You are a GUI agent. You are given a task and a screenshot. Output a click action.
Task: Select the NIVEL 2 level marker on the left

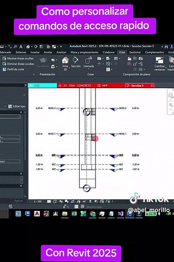(61, 109)
